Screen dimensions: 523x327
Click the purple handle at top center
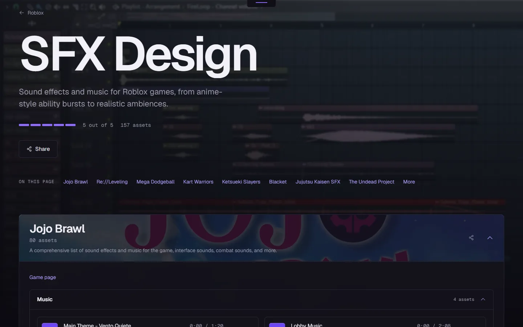point(261,3)
